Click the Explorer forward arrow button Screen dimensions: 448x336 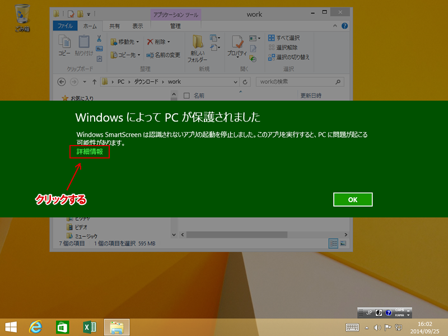point(74,82)
